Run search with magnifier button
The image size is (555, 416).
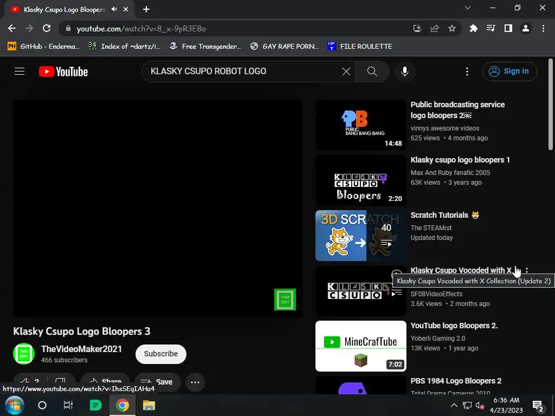click(372, 71)
